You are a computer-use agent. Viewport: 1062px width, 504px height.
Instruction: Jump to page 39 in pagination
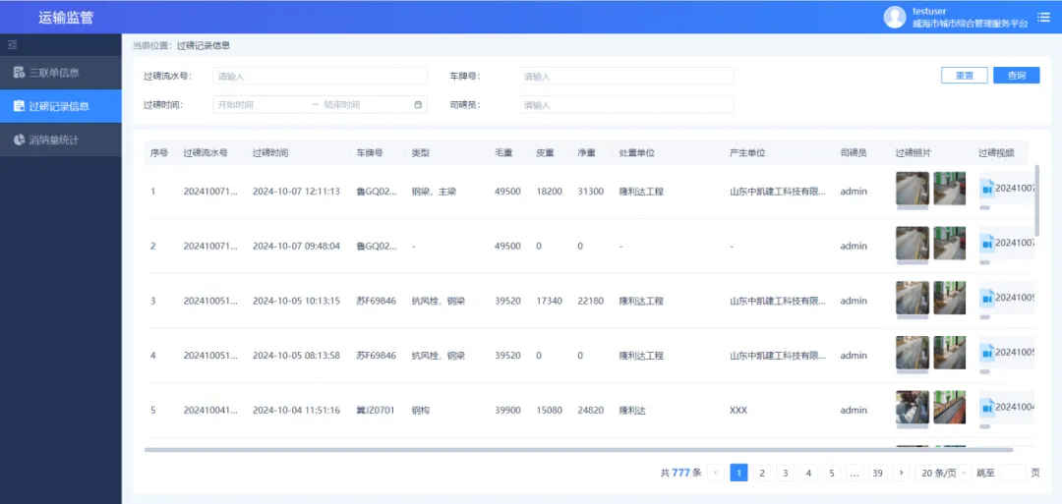(x=877, y=473)
